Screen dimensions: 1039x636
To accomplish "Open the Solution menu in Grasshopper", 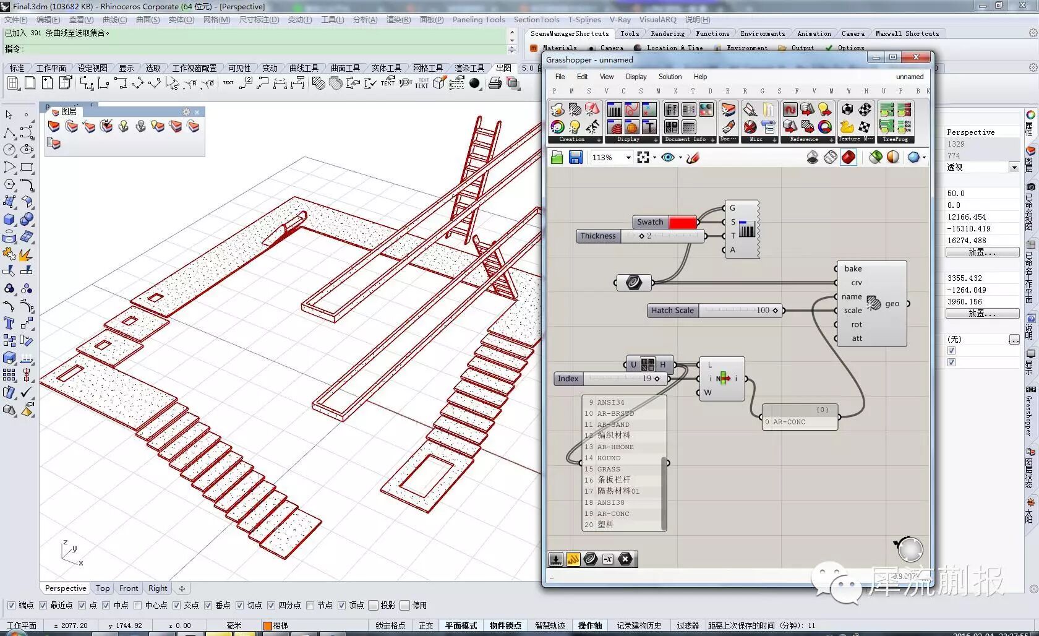I will pyautogui.click(x=670, y=77).
